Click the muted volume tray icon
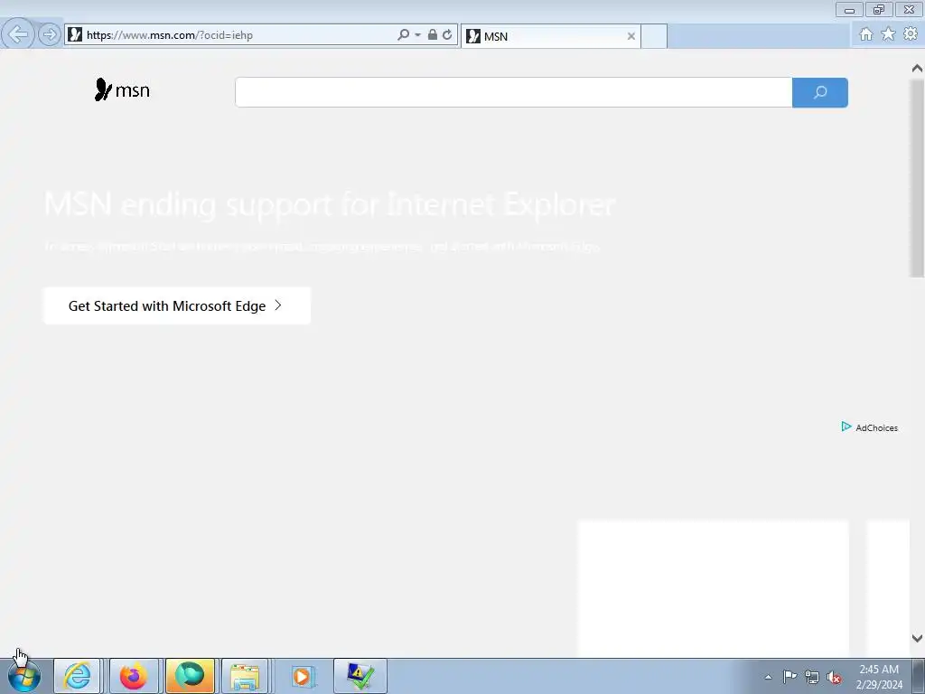Screen dimensions: 925x694 pyautogui.click(x=834, y=677)
